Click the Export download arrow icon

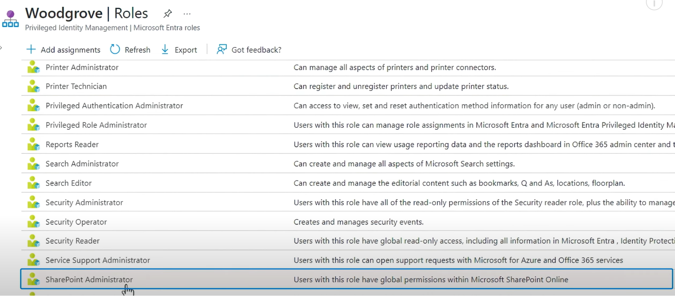point(165,50)
